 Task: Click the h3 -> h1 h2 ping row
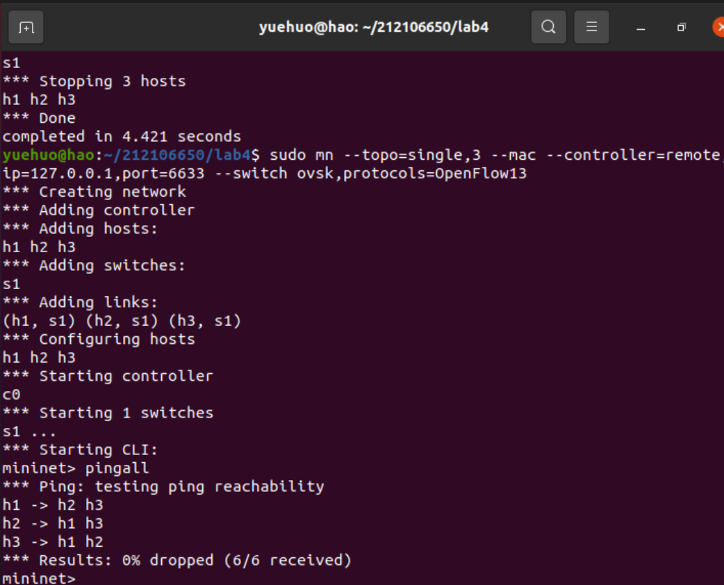click(x=53, y=542)
